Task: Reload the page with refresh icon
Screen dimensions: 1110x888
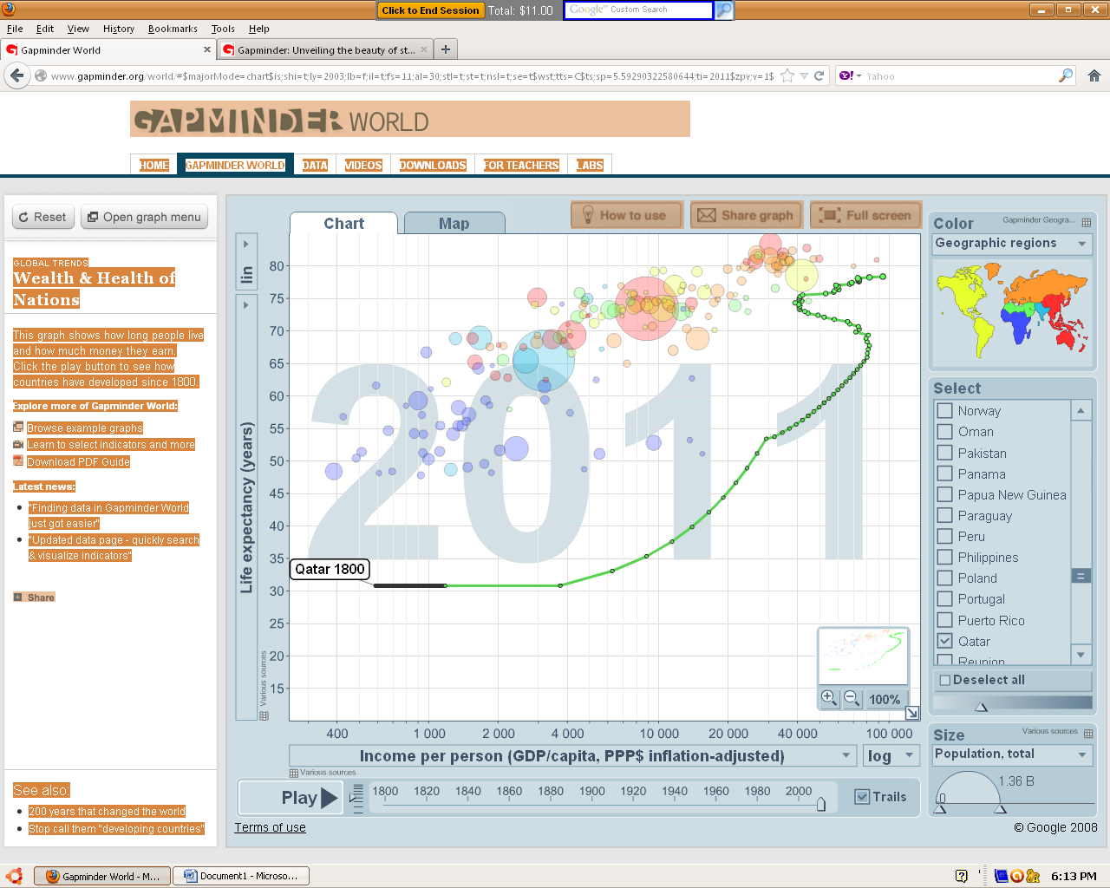Action: click(819, 76)
